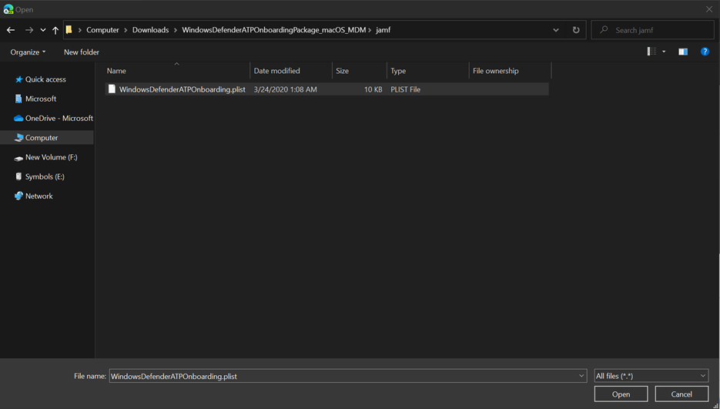This screenshot has height=409, width=720.
Task: Refresh the jamf folder view
Action: (x=576, y=30)
